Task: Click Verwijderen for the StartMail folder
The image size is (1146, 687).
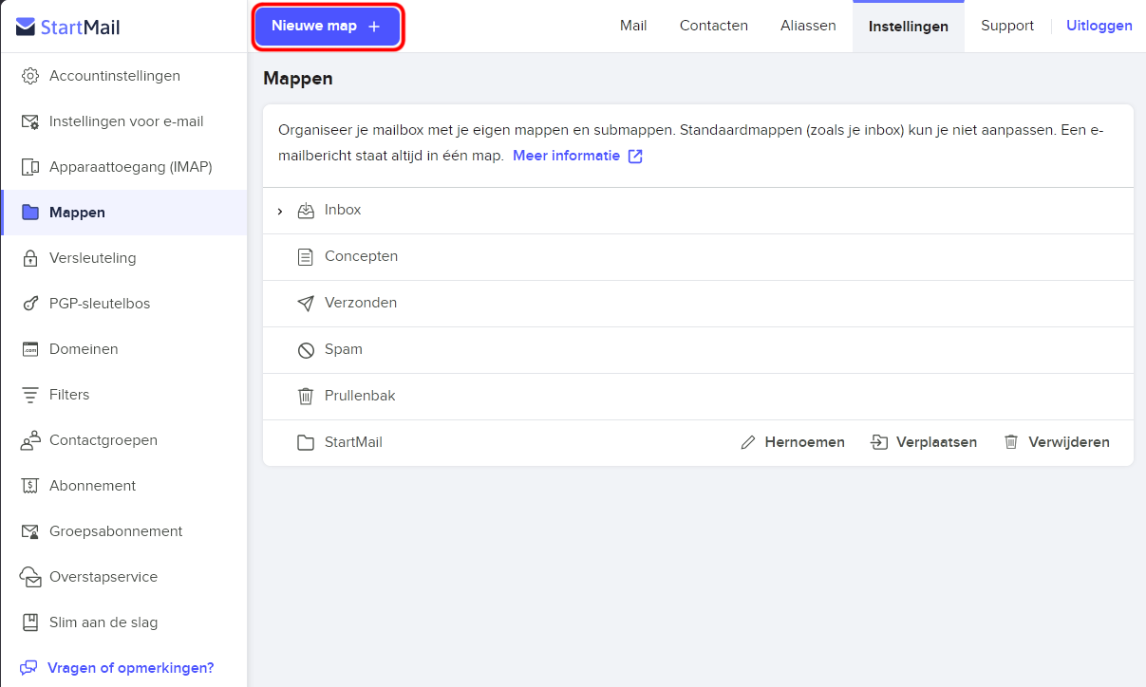Action: pyautogui.click(x=1057, y=442)
